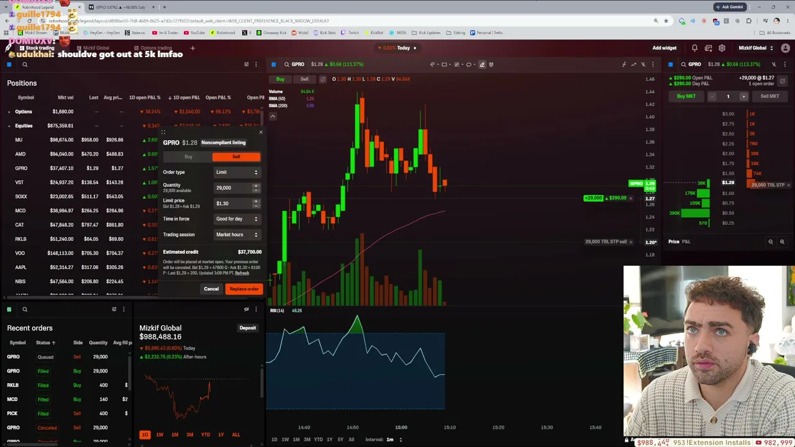Open Positions widget three-dot menu
Screen dimensions: 795x447
click(x=256, y=65)
